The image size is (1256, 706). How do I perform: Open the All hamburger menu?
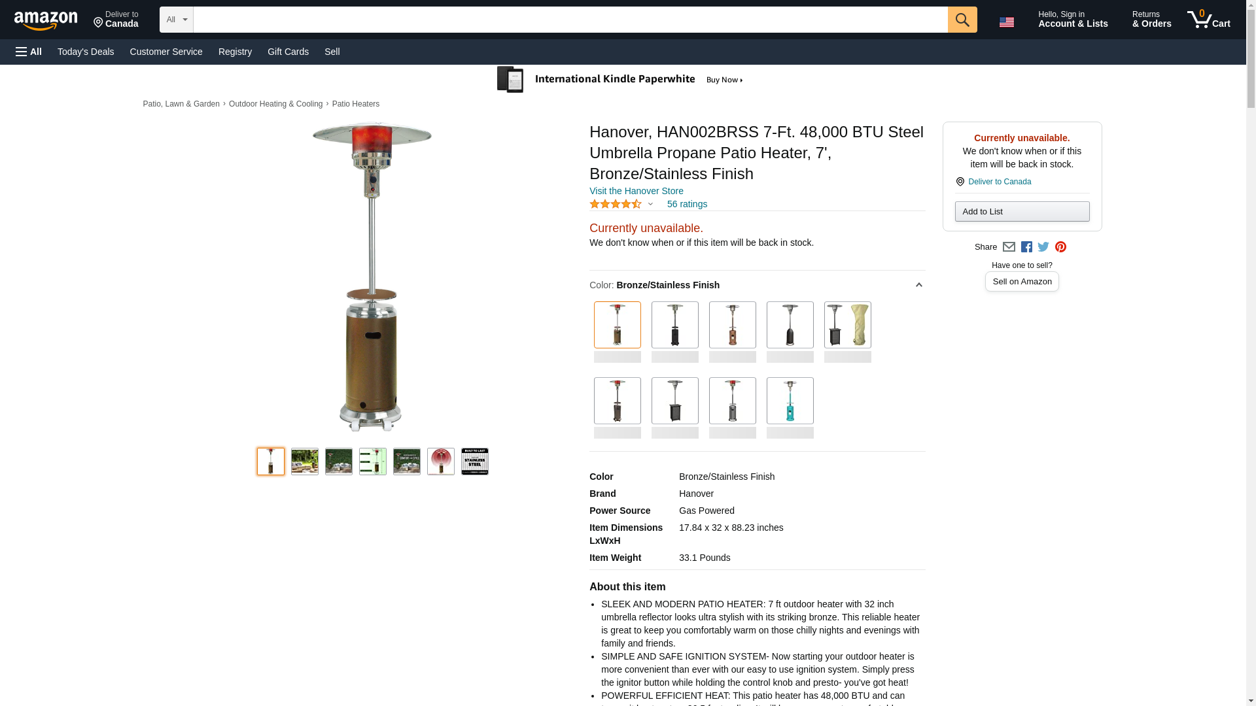coord(29,52)
